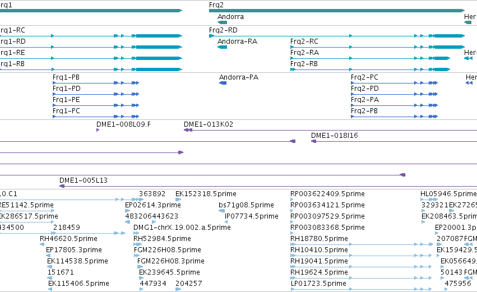477x292 pixels.
Task: Click EST label 218459
Action: tap(67, 228)
